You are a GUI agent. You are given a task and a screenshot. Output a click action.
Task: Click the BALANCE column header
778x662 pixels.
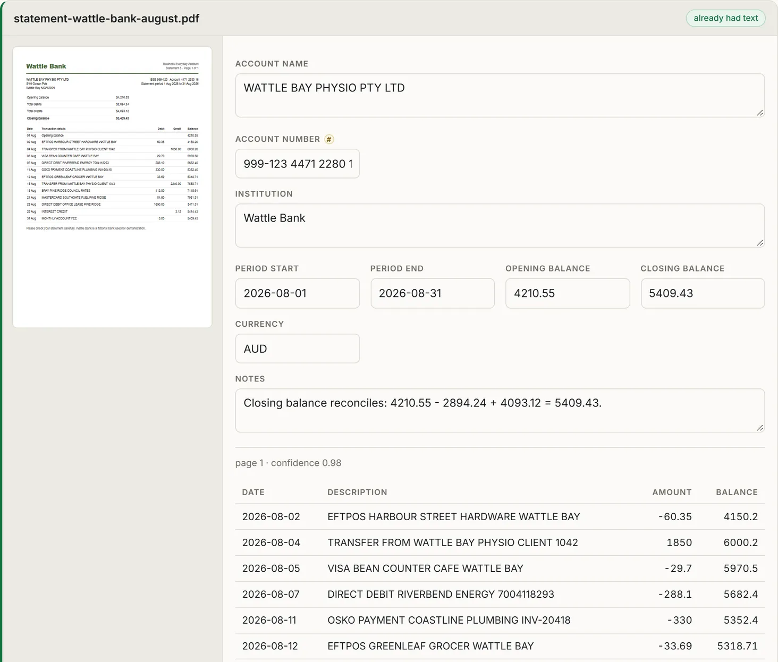pyautogui.click(x=737, y=492)
